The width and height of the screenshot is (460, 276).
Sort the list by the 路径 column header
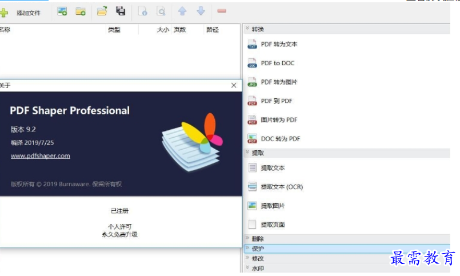213,30
